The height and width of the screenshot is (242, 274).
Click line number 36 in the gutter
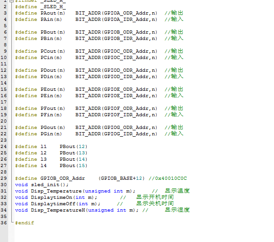click(4, 223)
